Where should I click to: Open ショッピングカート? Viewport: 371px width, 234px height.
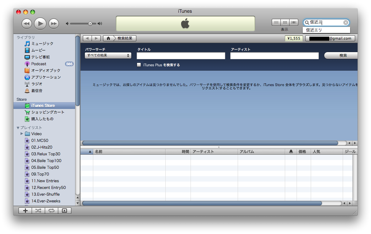(44, 112)
